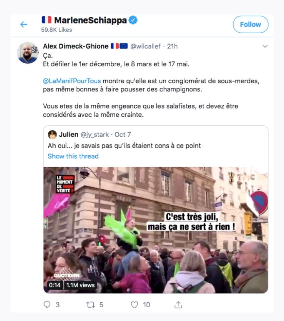Image resolution: width=284 pixels, height=321 pixels.
Task: Open Julien's small avatar in quoted tweet
Action: [x=52, y=135]
